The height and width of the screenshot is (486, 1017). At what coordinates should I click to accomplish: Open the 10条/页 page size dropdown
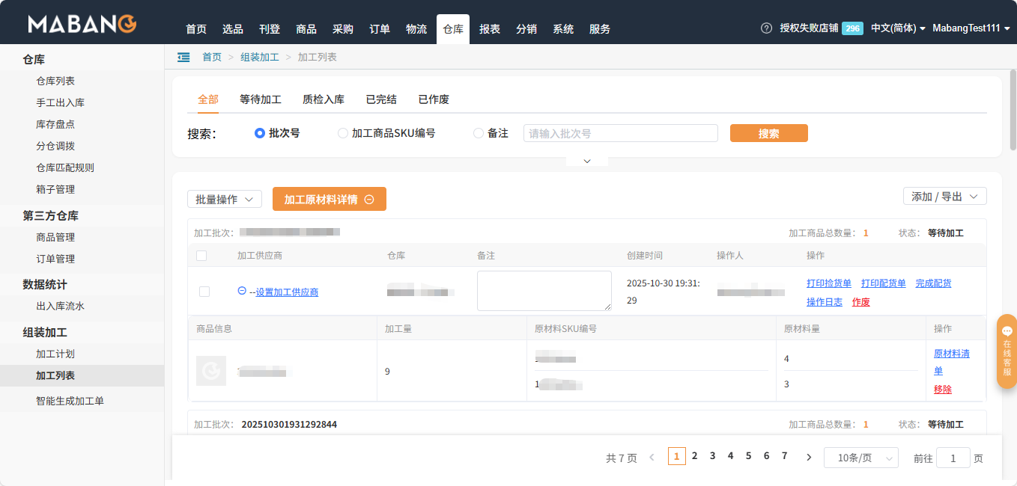point(860,457)
